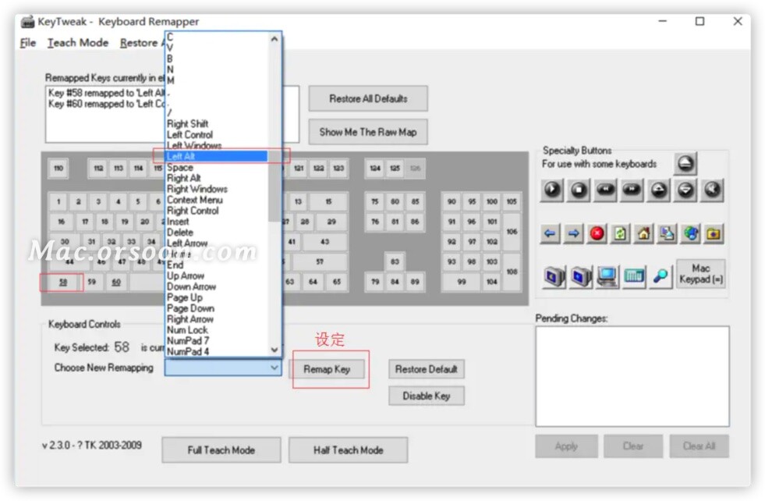Collapse the Choose New Remapping combo arrow
765x501 pixels.
(x=274, y=368)
